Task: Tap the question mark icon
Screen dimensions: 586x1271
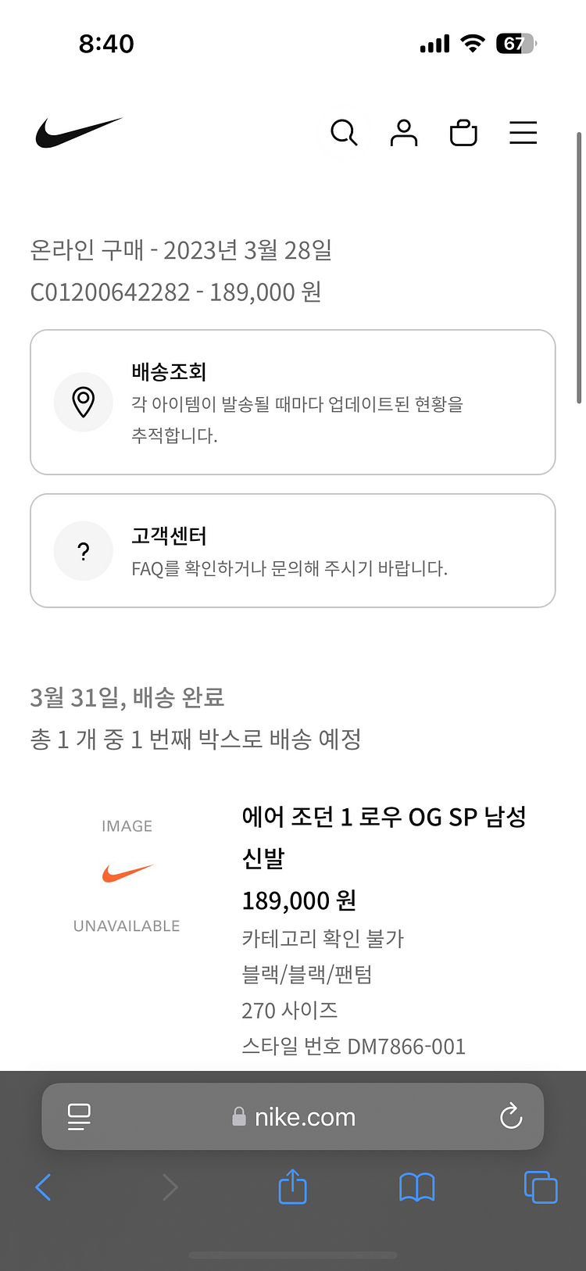Action: pyautogui.click(x=84, y=551)
